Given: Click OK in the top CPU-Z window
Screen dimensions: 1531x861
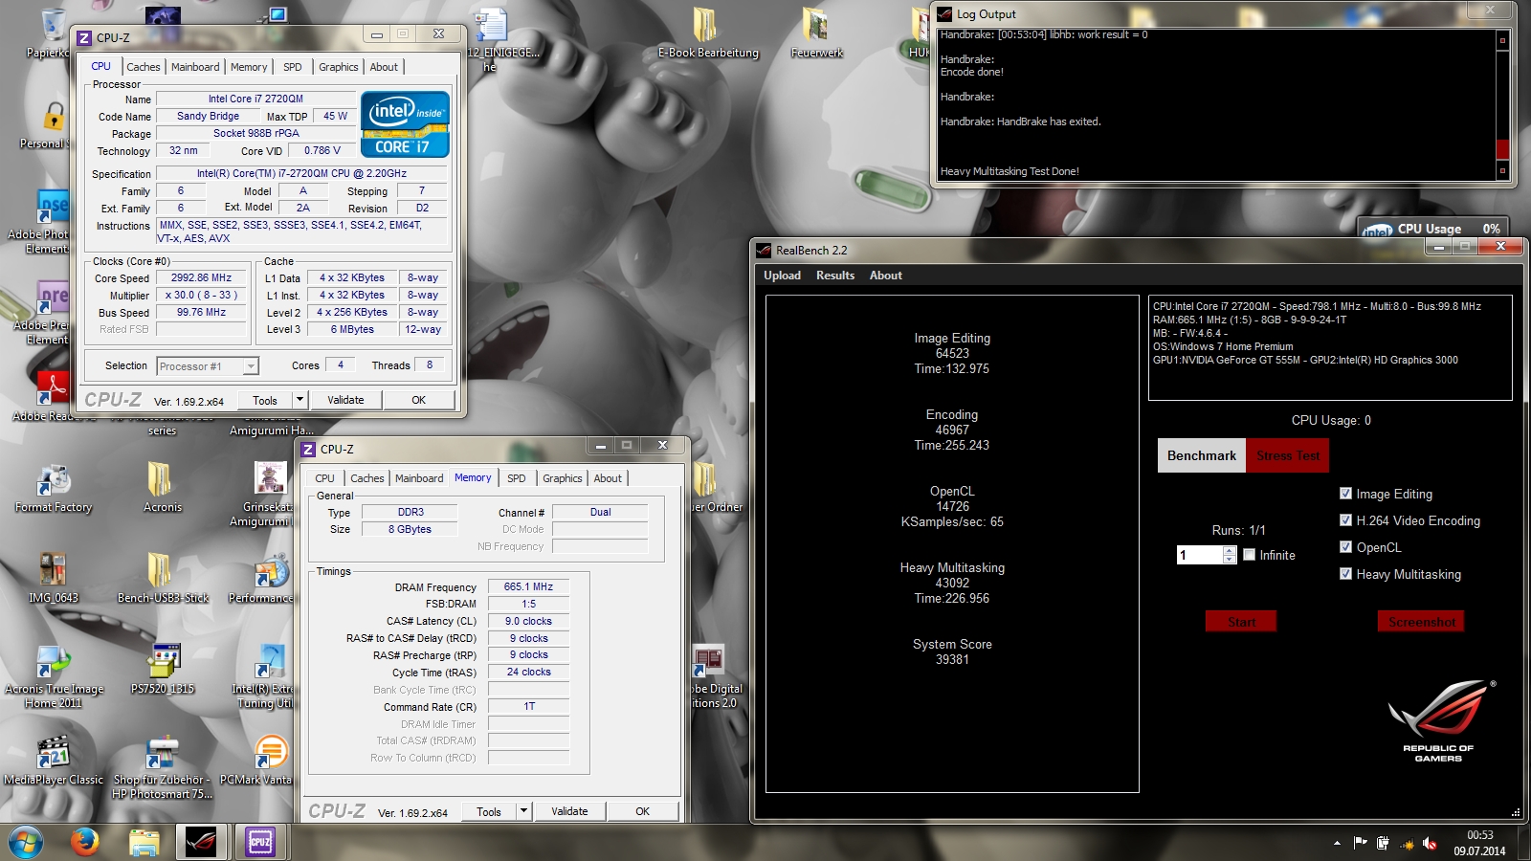Looking at the screenshot, I should (419, 400).
